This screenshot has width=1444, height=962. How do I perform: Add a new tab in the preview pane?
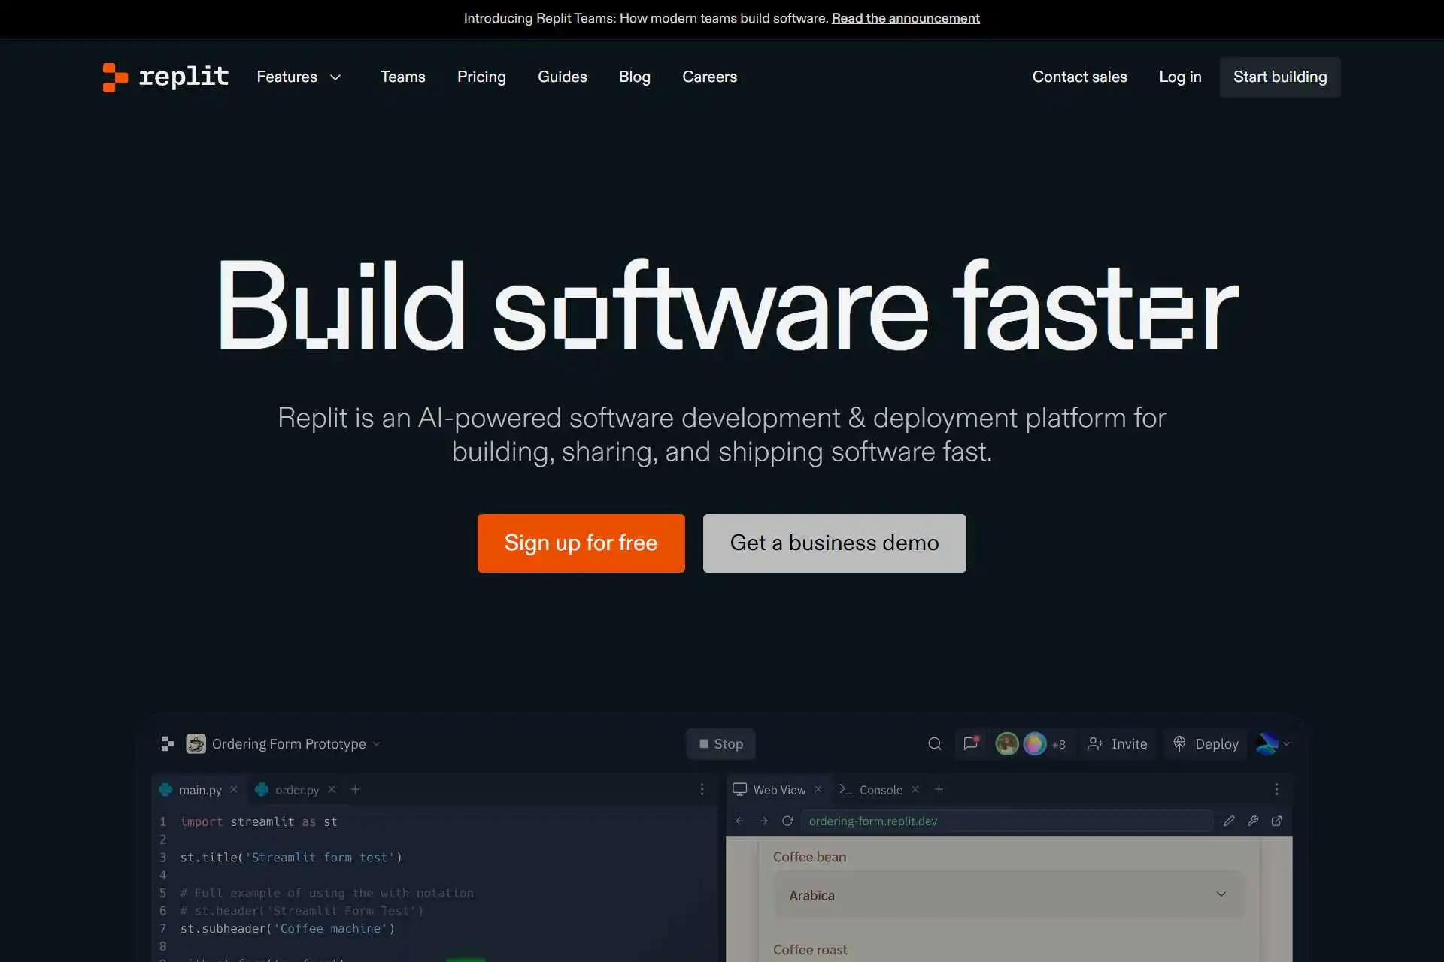point(939,789)
